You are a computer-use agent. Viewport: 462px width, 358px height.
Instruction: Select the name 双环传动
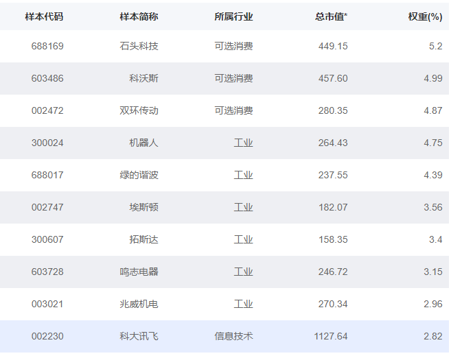point(139,110)
